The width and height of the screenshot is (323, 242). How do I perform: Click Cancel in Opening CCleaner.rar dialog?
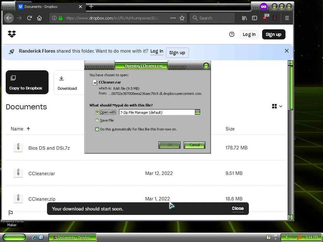[194, 145]
